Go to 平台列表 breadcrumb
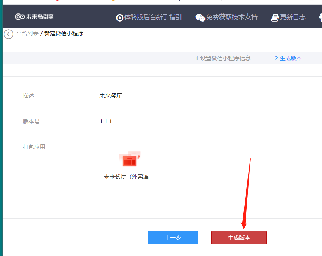322x256 pixels. (x=27, y=34)
